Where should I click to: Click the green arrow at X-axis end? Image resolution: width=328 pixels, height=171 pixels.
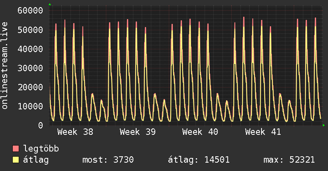[324, 125]
